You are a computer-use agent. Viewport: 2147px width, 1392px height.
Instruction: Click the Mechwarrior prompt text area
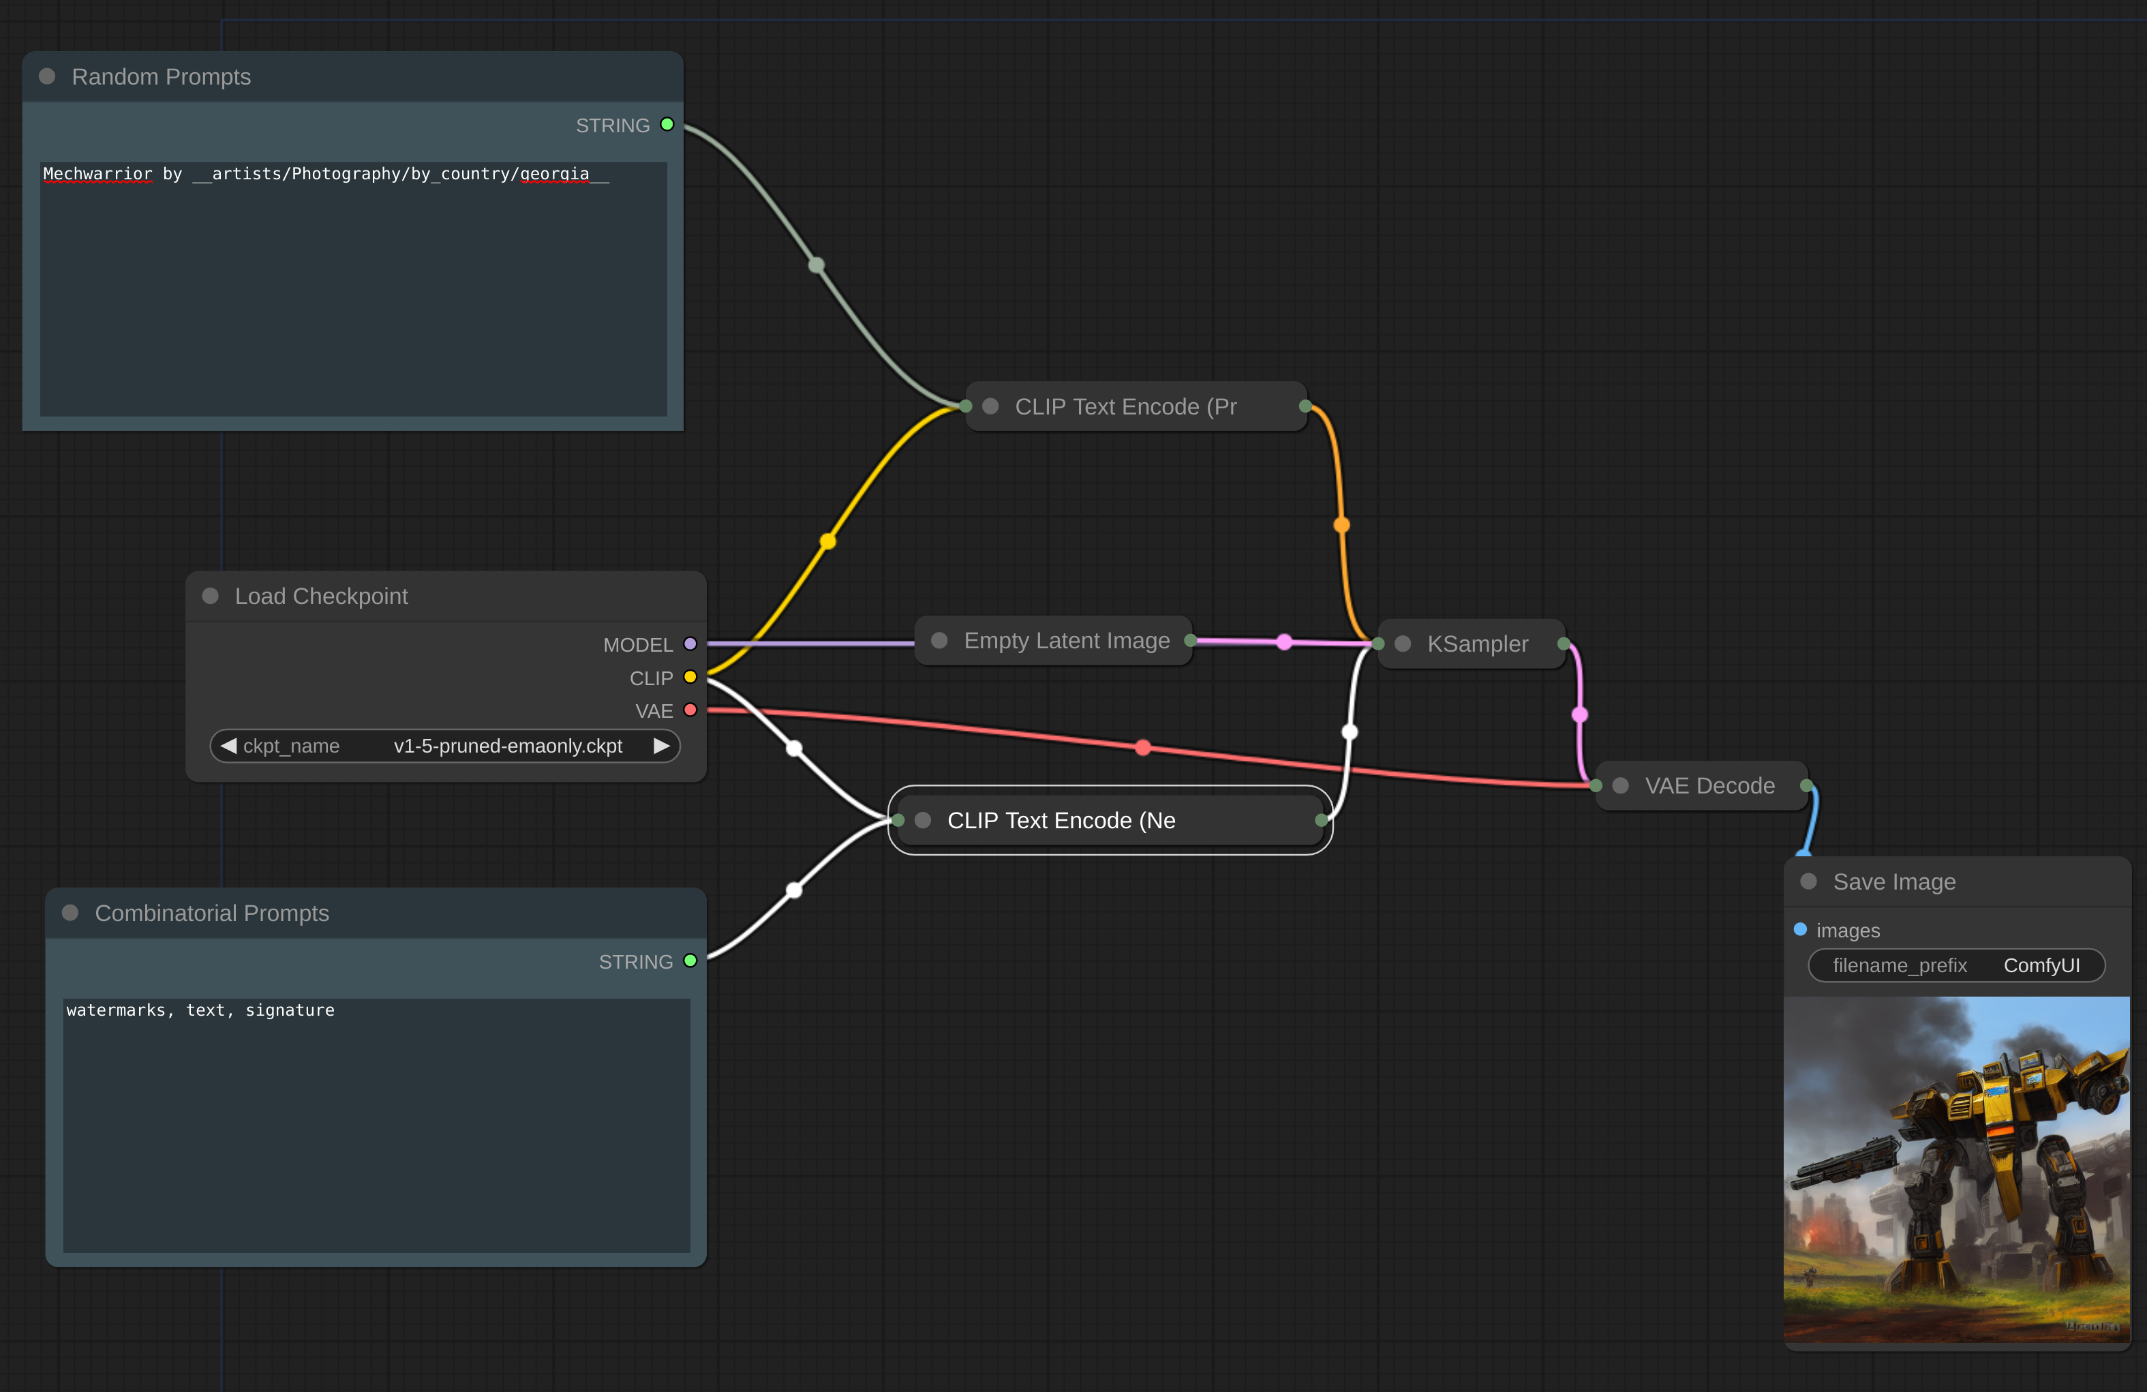pos(354,288)
